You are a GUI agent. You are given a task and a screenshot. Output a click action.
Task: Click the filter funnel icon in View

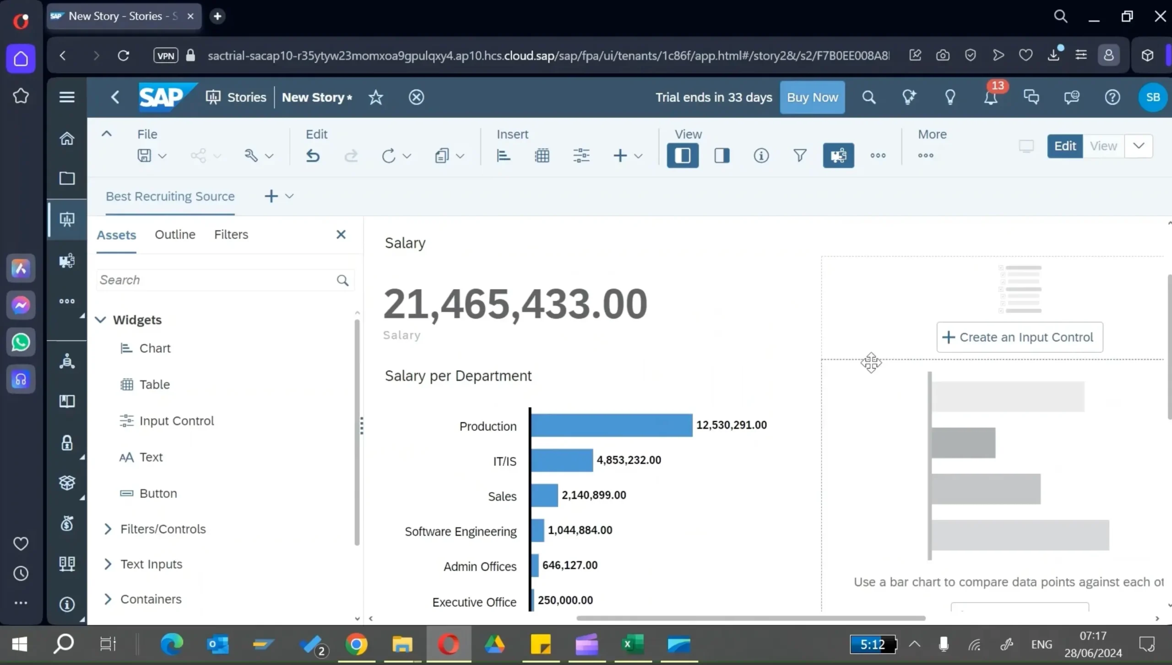tap(800, 156)
